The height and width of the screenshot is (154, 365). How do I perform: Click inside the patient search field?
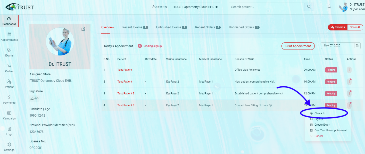[x=266, y=7]
